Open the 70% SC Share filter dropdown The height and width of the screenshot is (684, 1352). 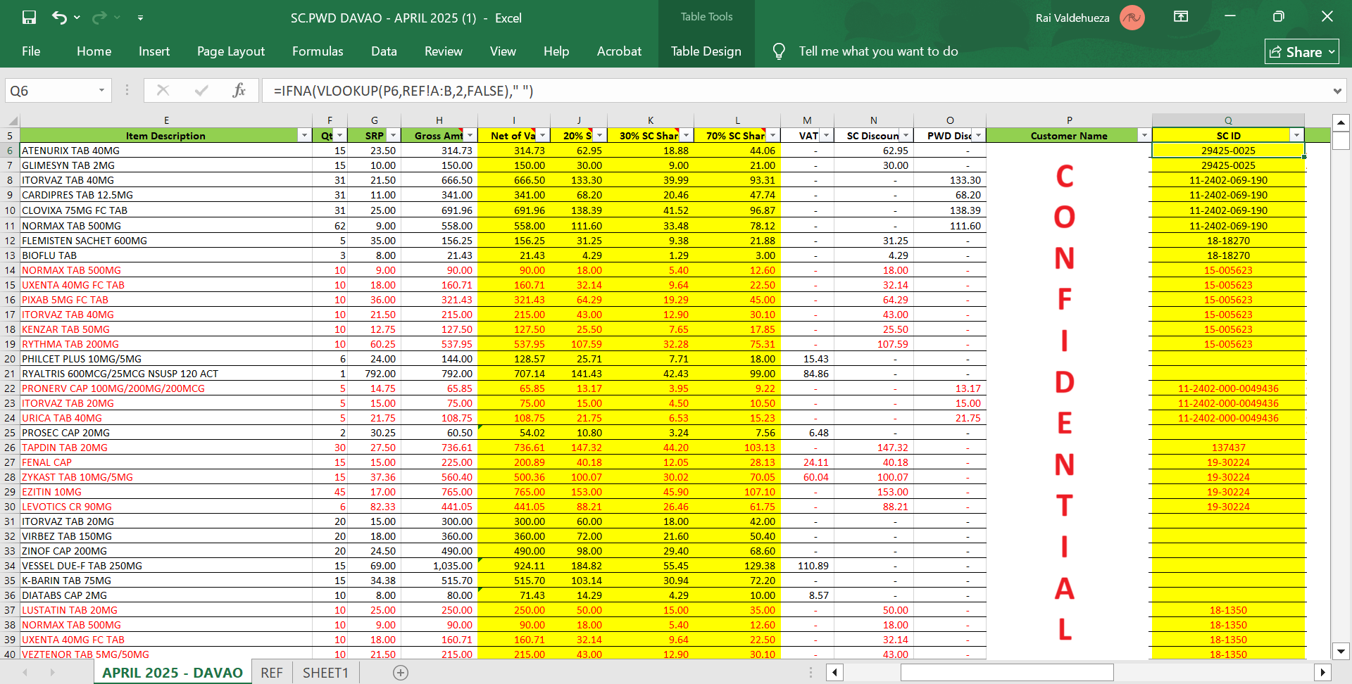[x=772, y=136]
